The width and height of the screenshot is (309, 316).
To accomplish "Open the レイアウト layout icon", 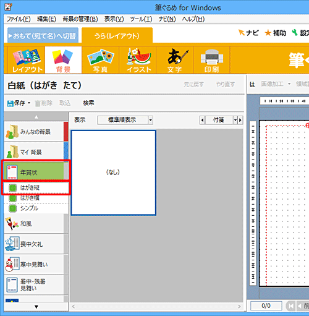I will tap(27, 60).
